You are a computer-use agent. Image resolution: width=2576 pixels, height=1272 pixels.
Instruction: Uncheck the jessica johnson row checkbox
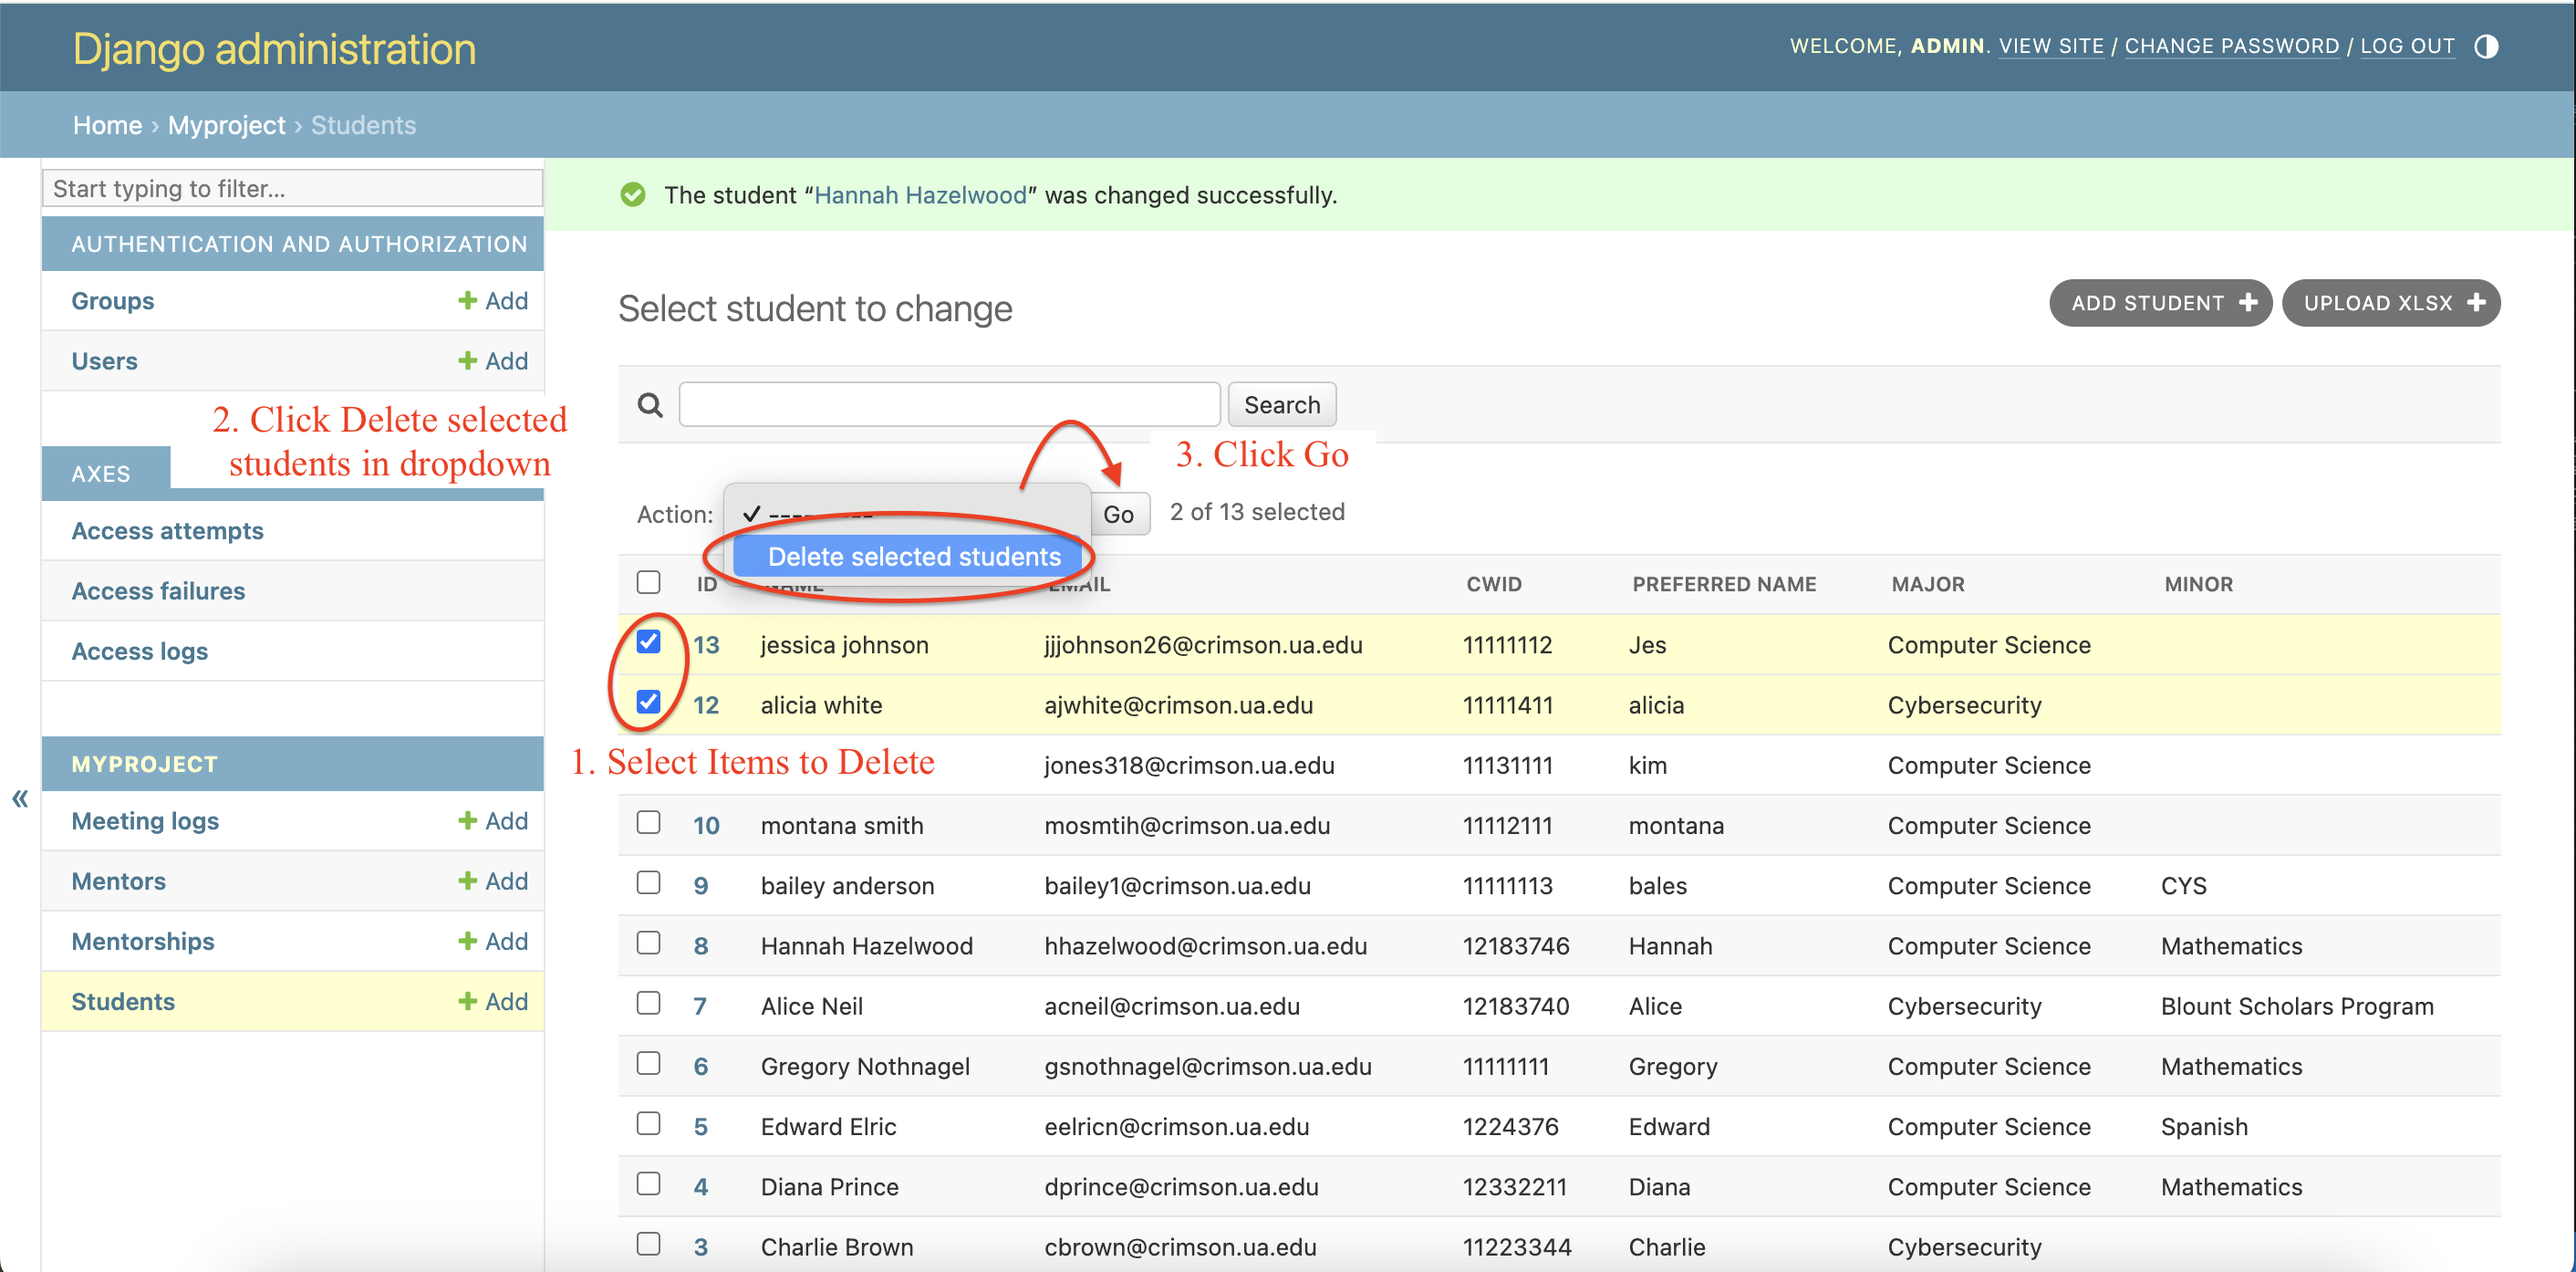648,642
